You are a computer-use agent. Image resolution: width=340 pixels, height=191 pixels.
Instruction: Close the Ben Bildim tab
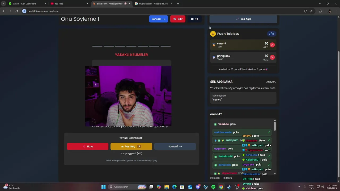(130, 4)
